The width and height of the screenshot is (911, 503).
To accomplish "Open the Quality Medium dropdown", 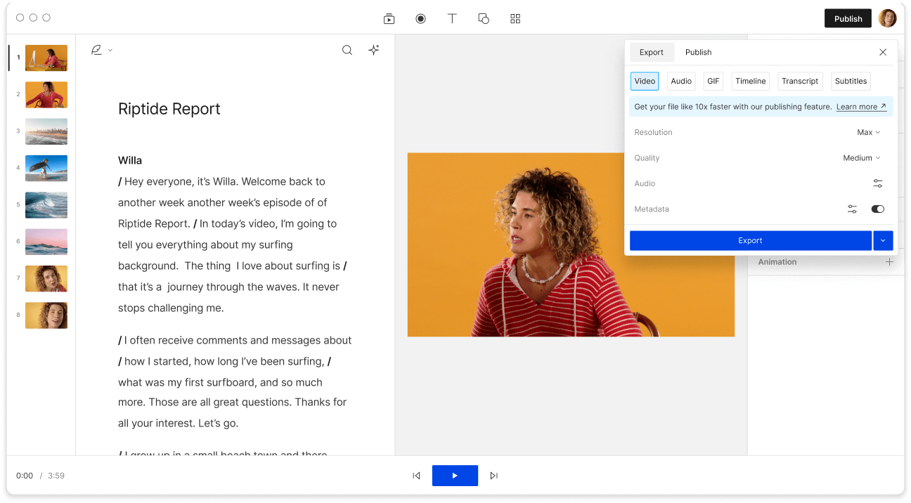I will point(861,158).
